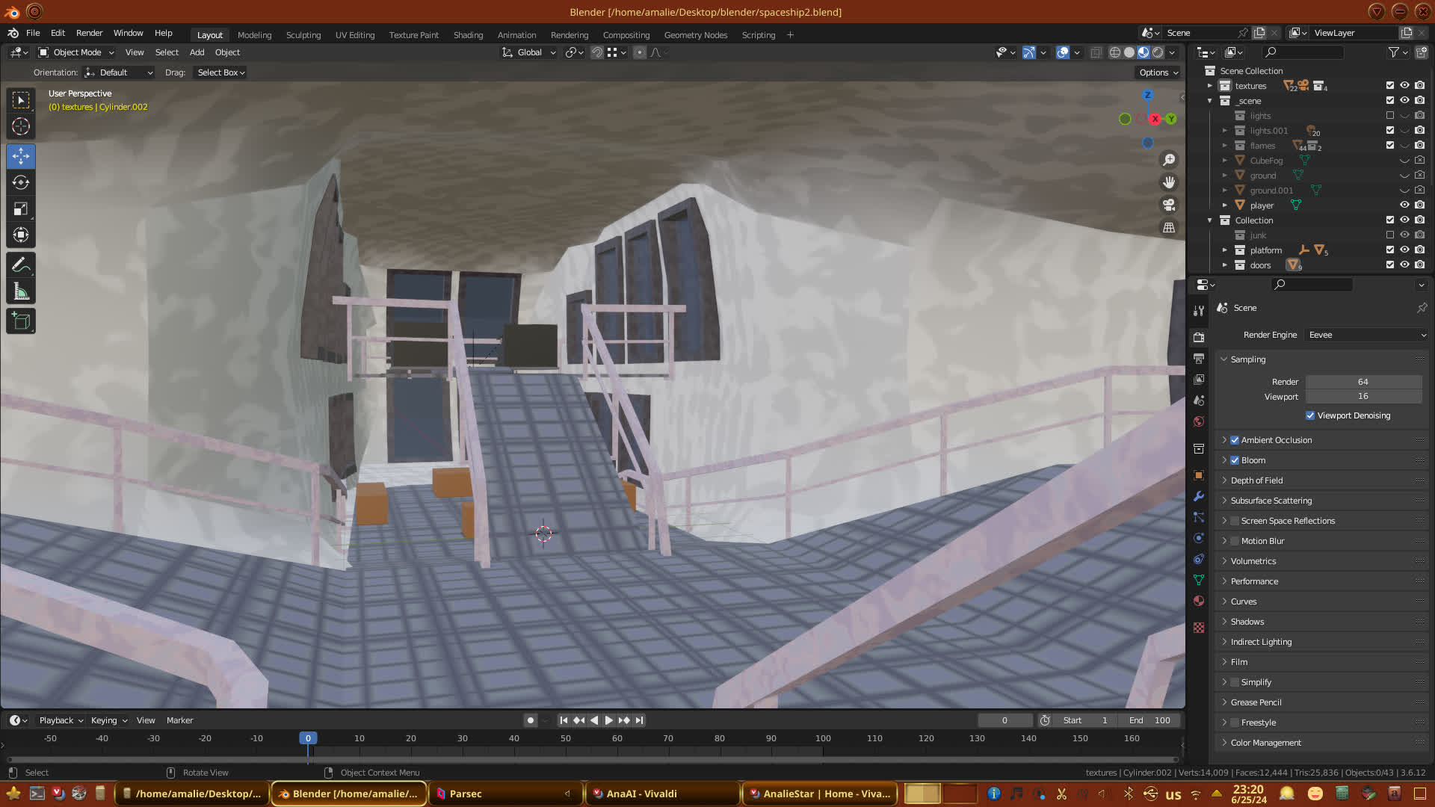
Task: Click the Render samples value field
Action: click(1363, 382)
